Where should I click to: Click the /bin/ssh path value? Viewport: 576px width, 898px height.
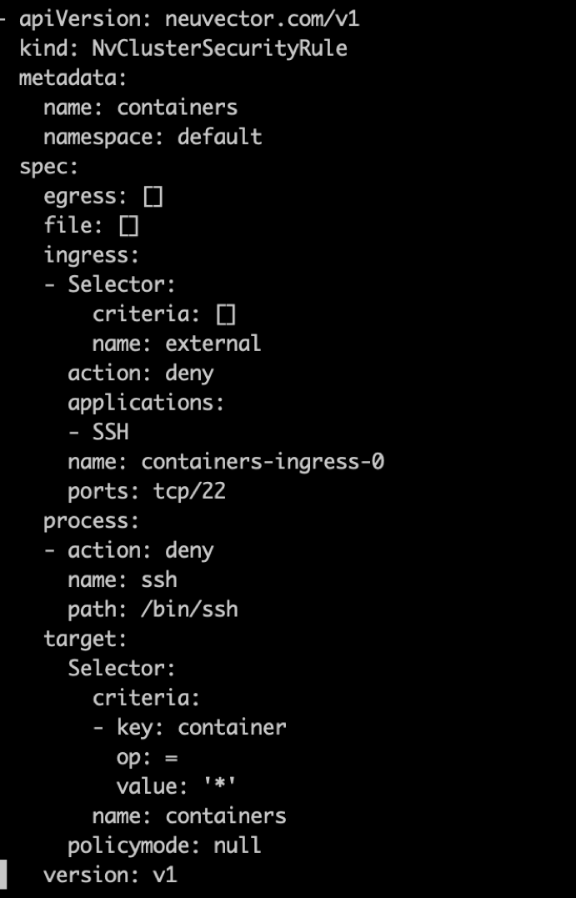188,609
